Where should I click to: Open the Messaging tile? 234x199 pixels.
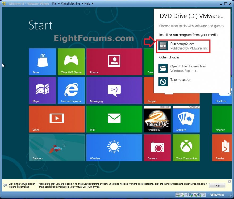pyautogui.click(x=114, y=90)
